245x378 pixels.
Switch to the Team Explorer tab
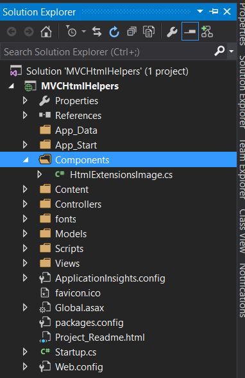pos(242,170)
